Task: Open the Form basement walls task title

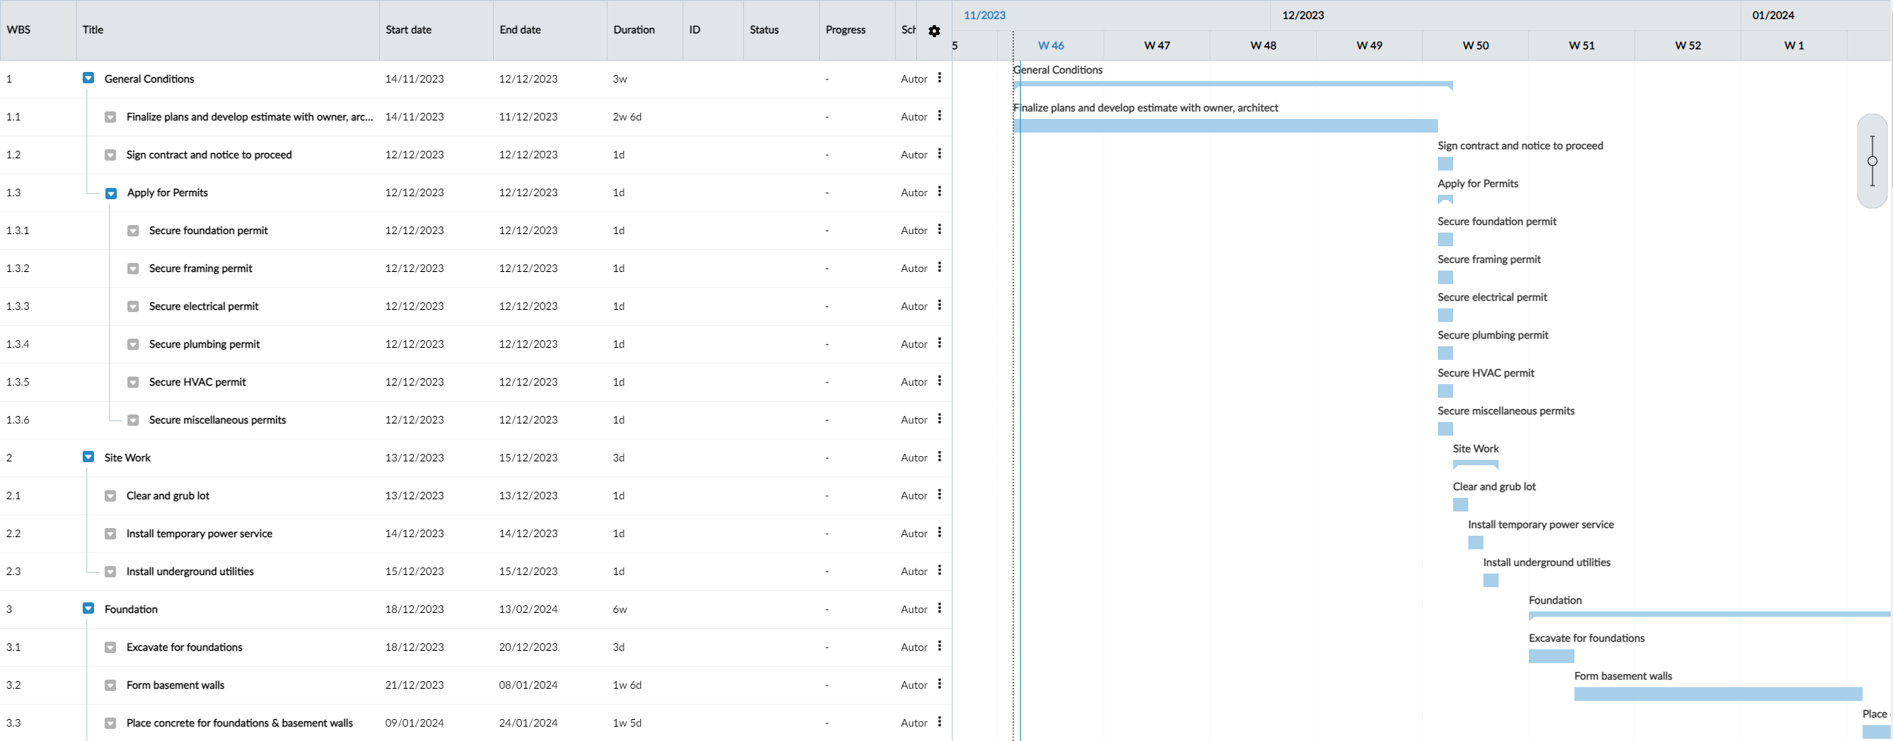Action: [175, 685]
